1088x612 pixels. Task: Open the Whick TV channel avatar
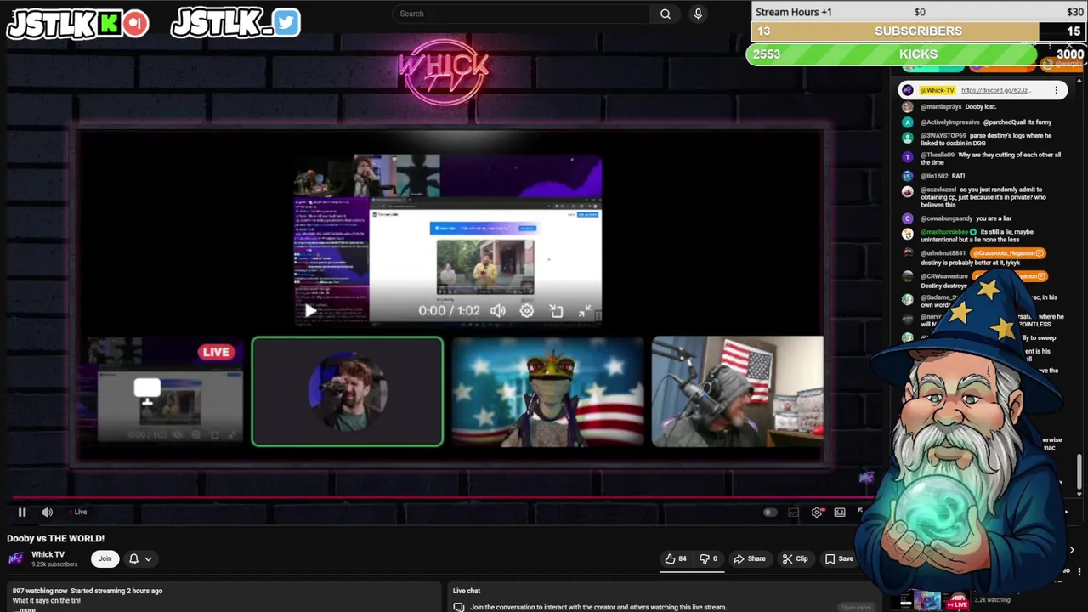click(15, 558)
